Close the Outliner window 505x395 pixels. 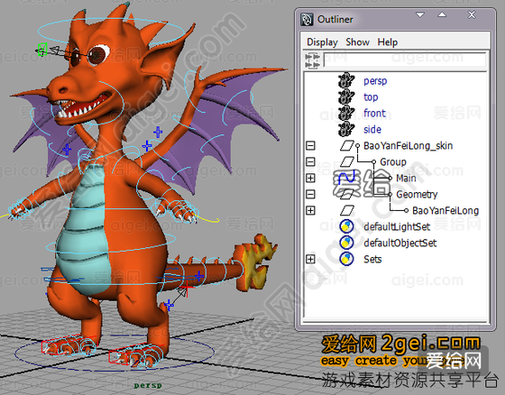click(472, 14)
